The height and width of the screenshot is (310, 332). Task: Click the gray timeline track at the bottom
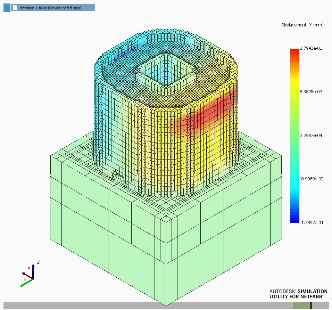tap(166, 305)
